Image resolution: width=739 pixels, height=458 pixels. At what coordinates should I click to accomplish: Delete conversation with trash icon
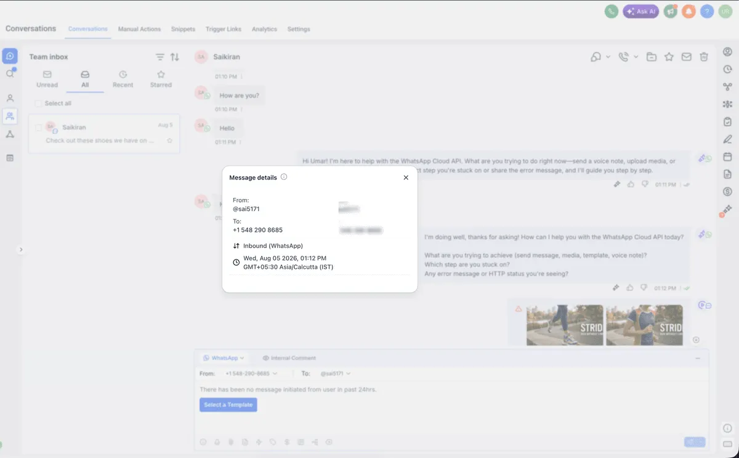pos(704,57)
